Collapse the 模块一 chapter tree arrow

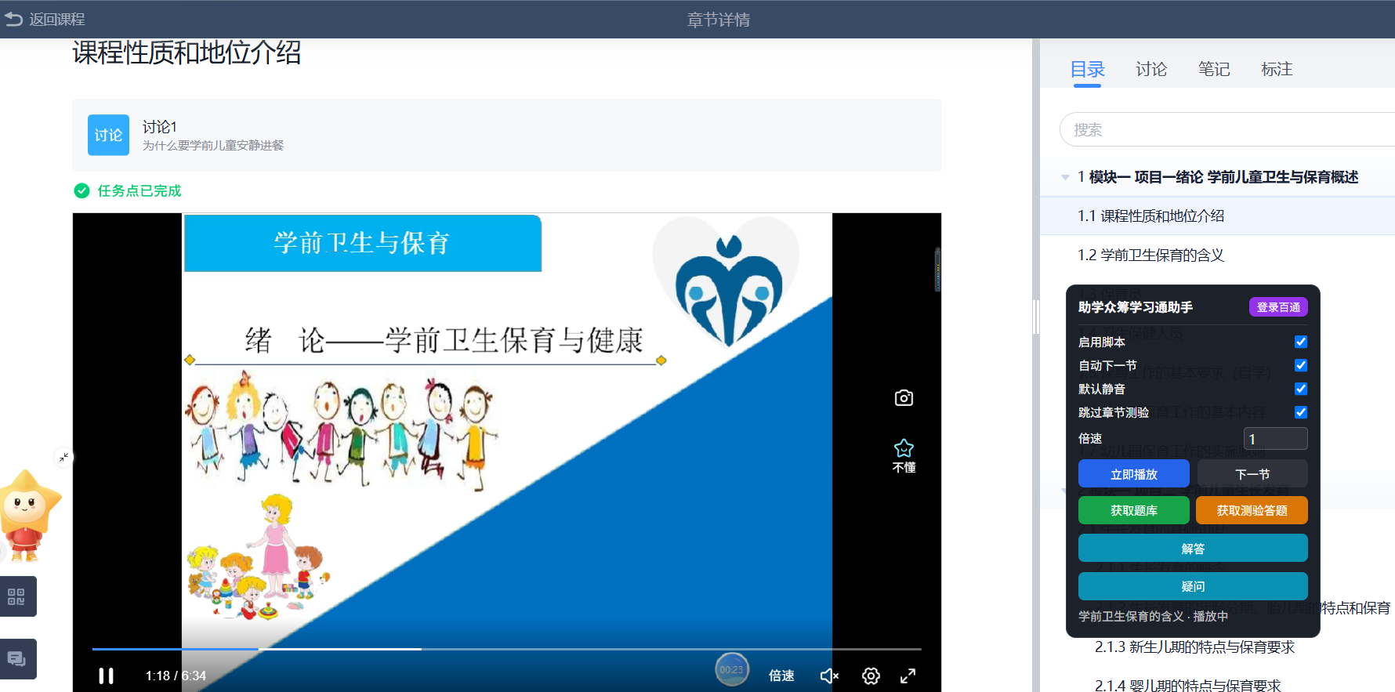click(1065, 177)
